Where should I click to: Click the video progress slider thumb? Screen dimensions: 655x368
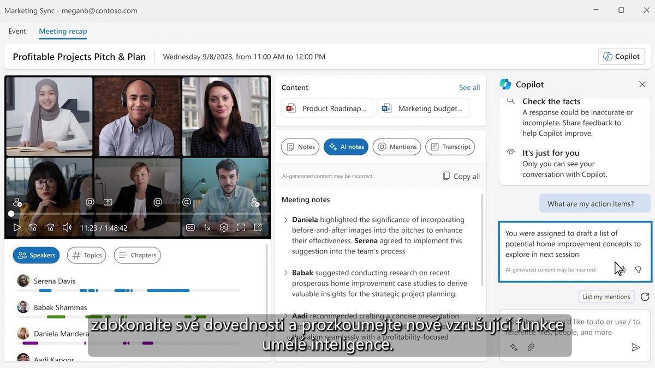point(11,214)
